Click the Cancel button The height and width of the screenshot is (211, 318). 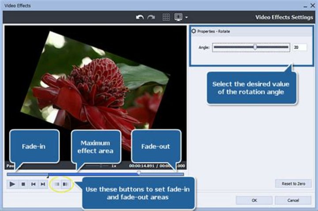point(293,200)
